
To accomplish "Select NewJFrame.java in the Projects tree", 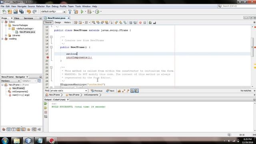I will point(27,32).
